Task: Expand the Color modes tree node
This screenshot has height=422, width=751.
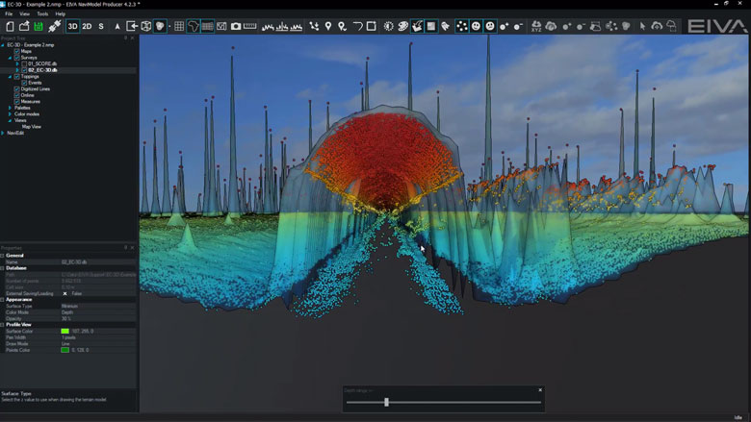Action: (10, 113)
